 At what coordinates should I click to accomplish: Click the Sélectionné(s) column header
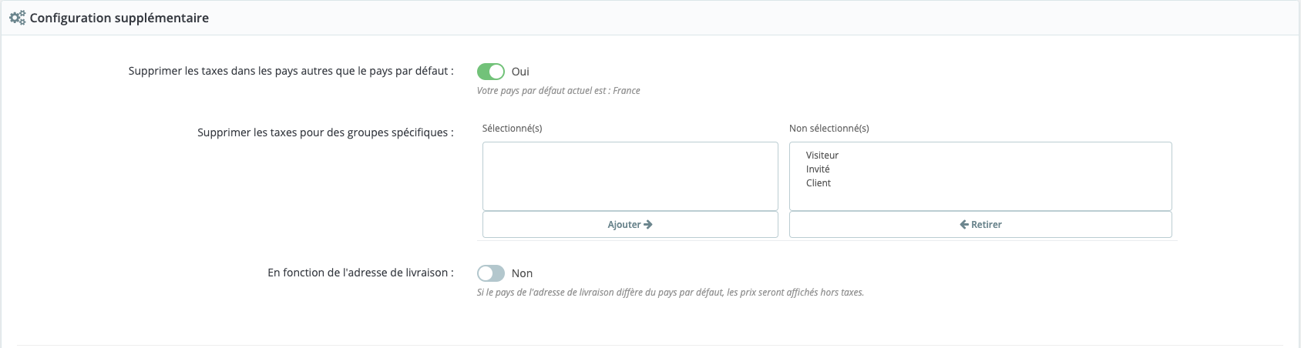click(x=512, y=129)
